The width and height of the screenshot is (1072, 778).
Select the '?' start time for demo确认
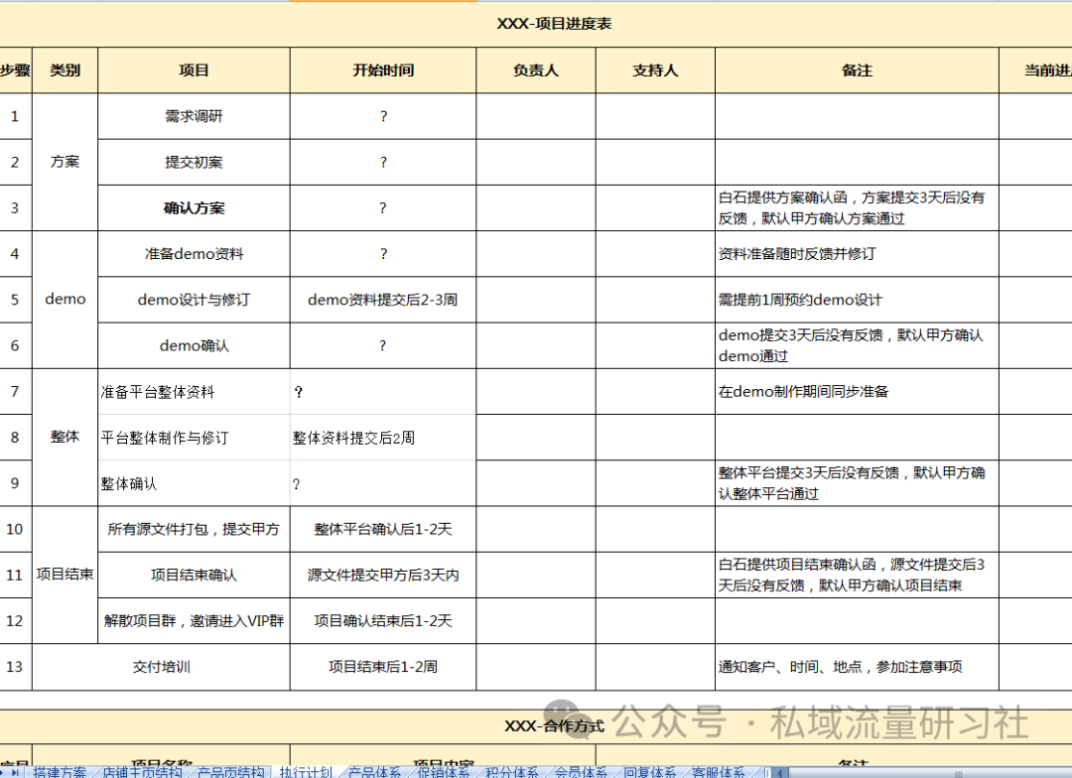[x=383, y=346]
